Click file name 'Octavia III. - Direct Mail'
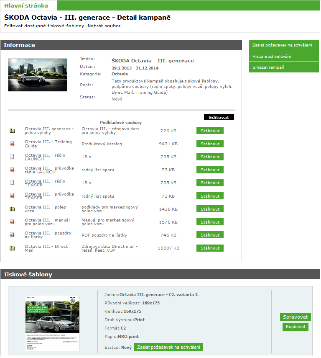 click(46, 248)
